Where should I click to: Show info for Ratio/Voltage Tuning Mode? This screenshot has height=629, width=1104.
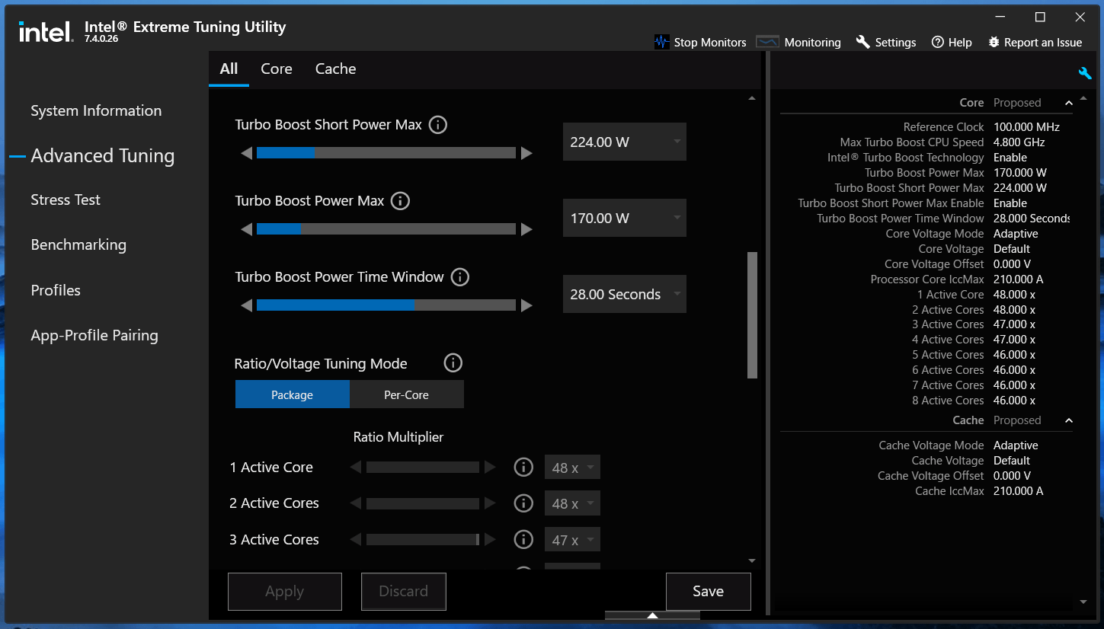pos(453,363)
